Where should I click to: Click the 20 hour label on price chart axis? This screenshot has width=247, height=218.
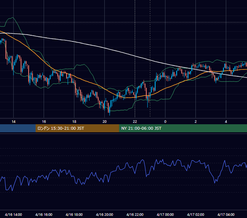(105, 122)
